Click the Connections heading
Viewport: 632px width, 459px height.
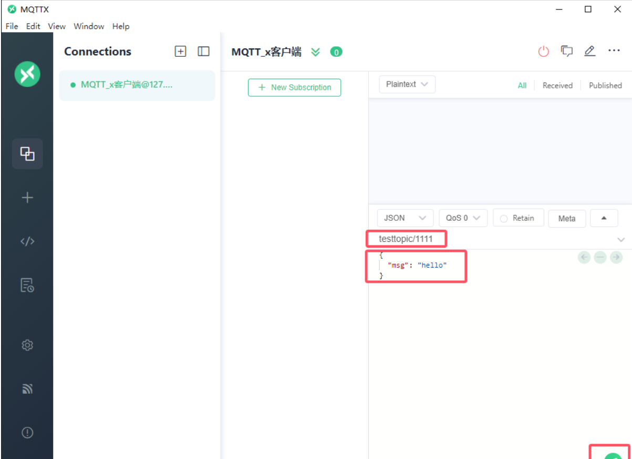[x=98, y=52]
